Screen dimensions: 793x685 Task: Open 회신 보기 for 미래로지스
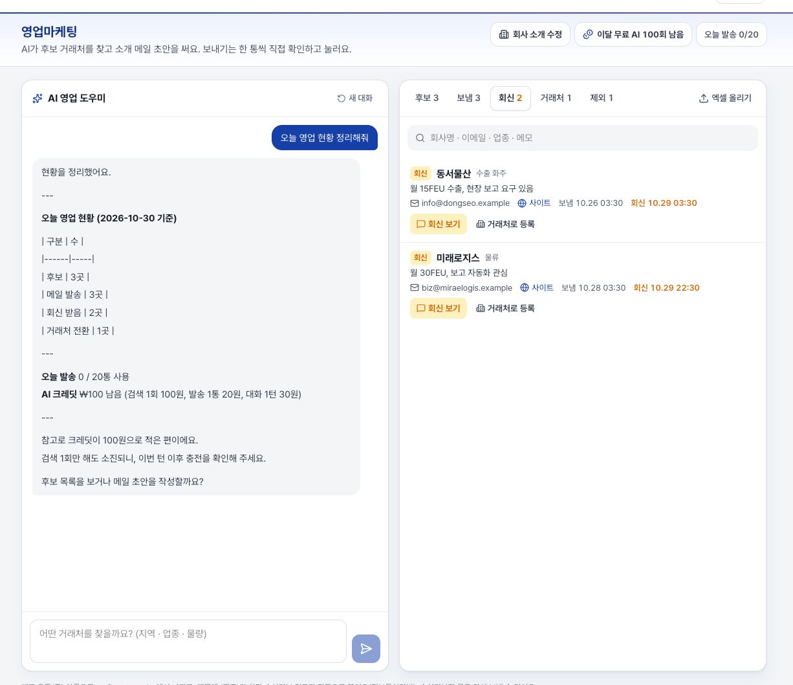tap(439, 308)
